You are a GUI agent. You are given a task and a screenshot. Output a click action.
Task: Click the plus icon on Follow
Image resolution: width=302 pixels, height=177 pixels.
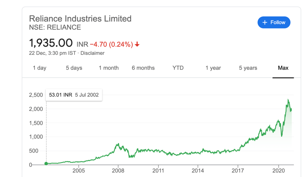pos(265,22)
